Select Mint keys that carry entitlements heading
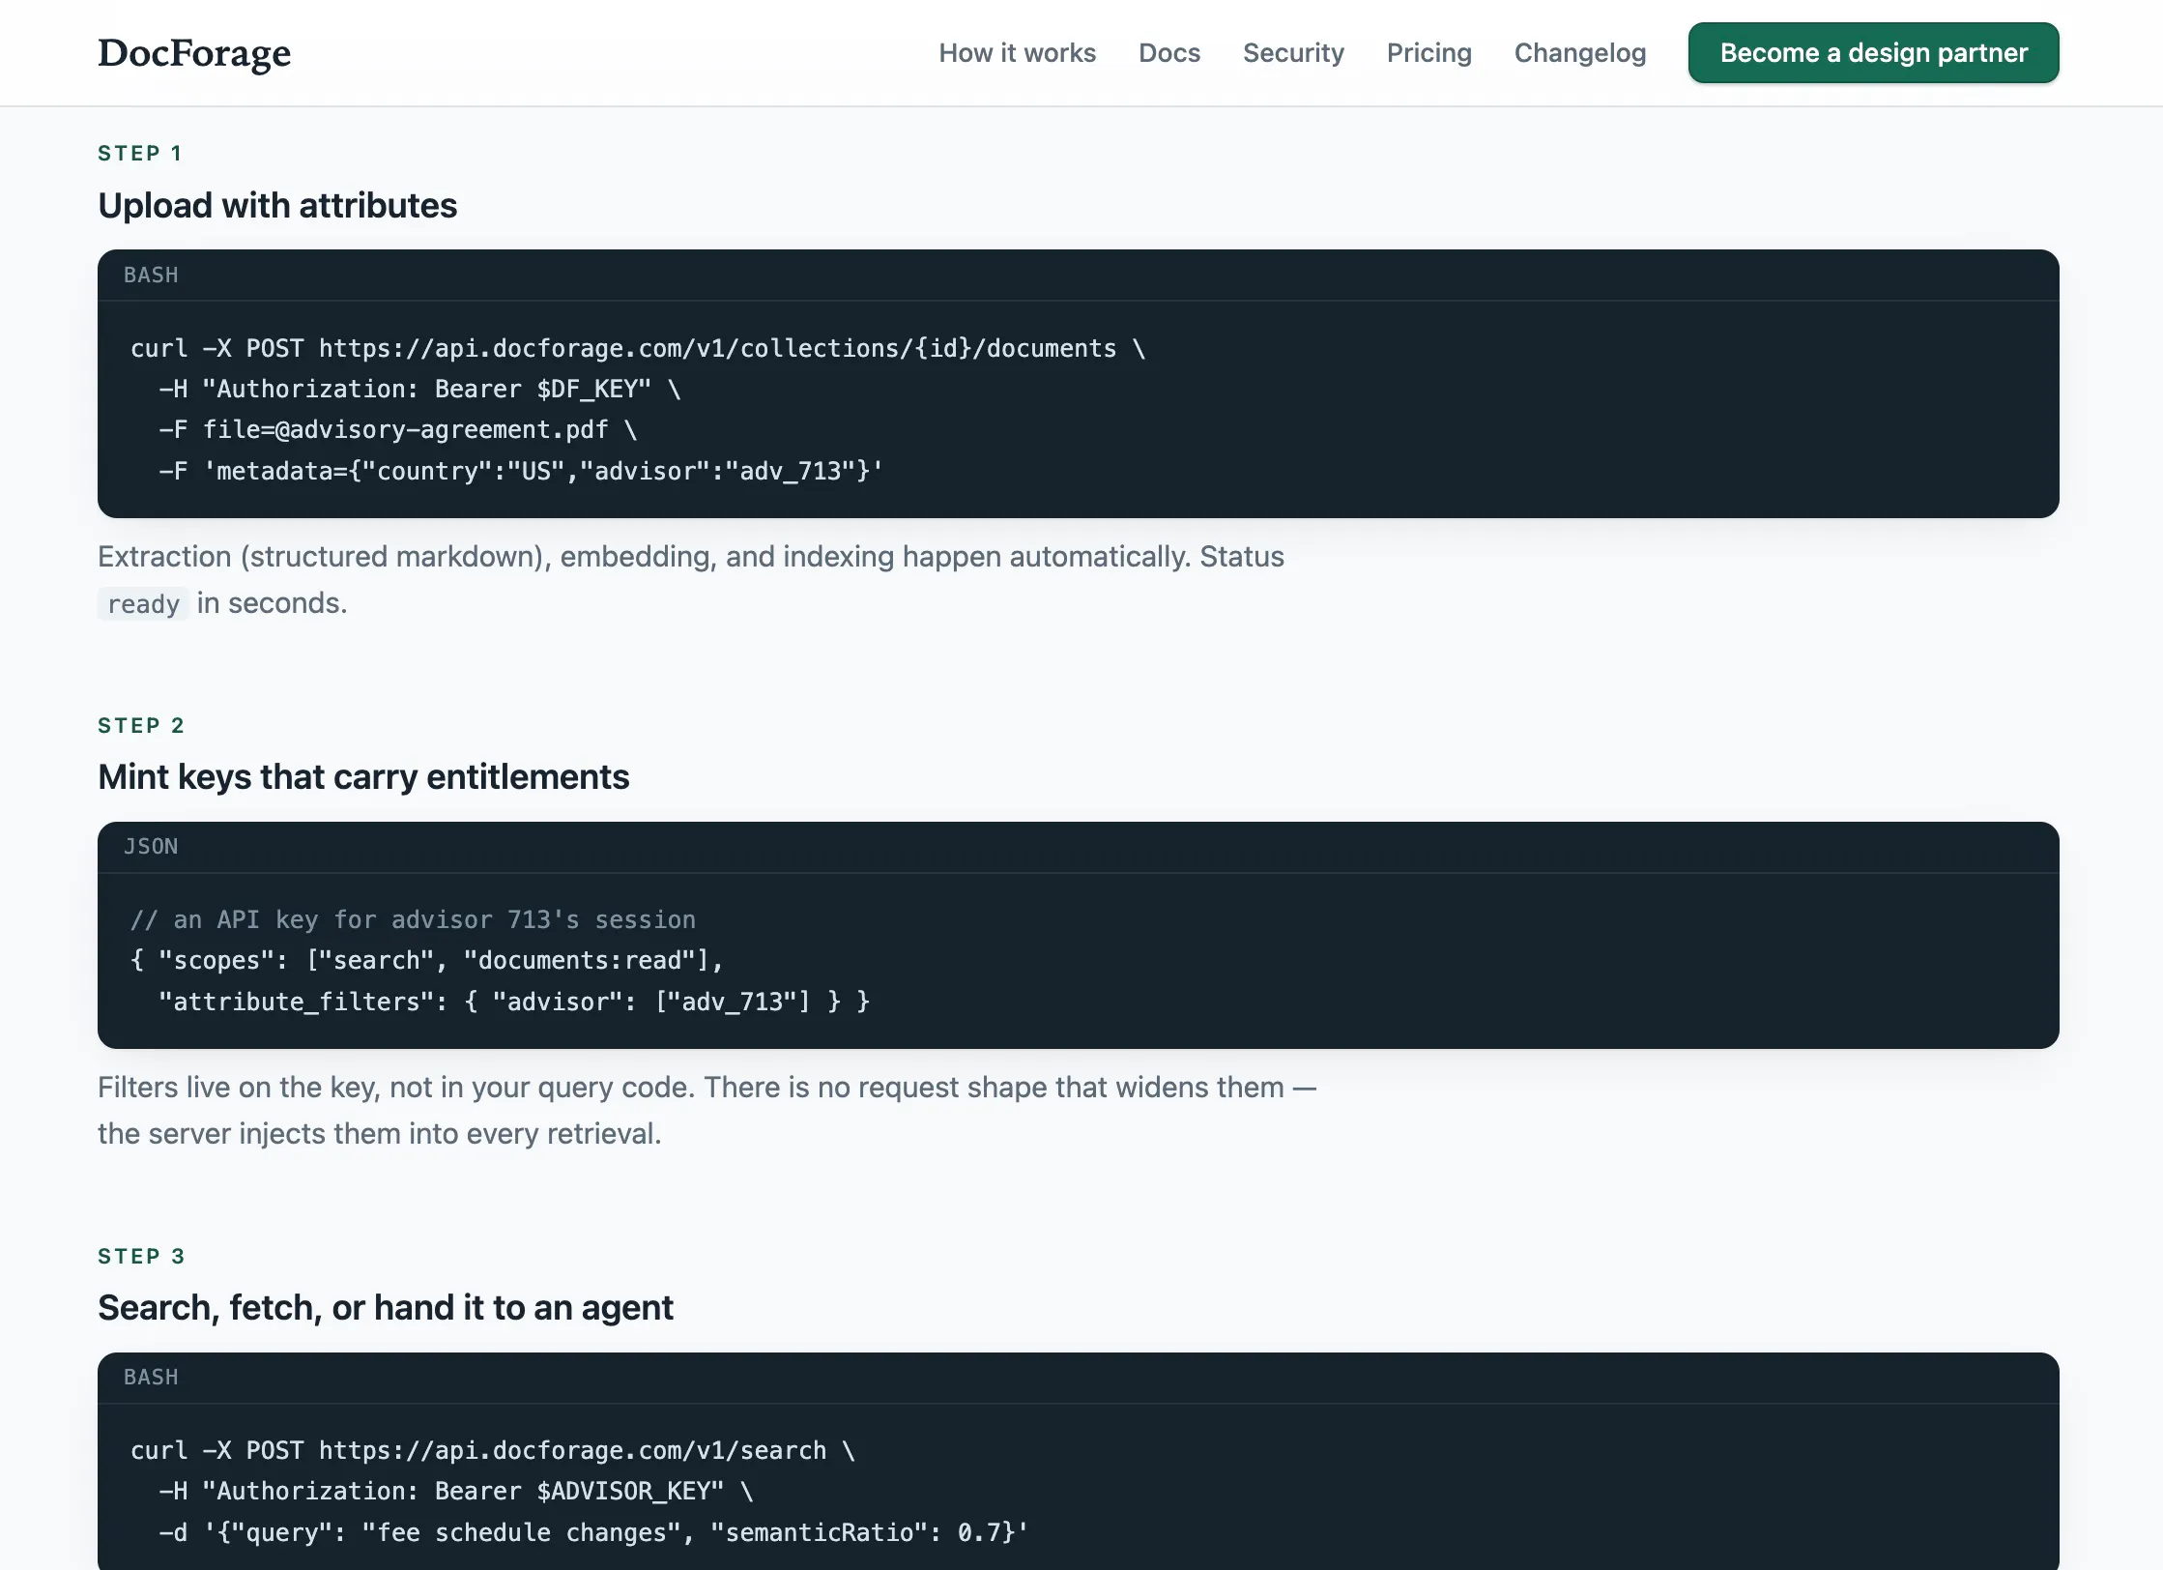Viewport: 2163px width, 1570px height. coord(363,777)
